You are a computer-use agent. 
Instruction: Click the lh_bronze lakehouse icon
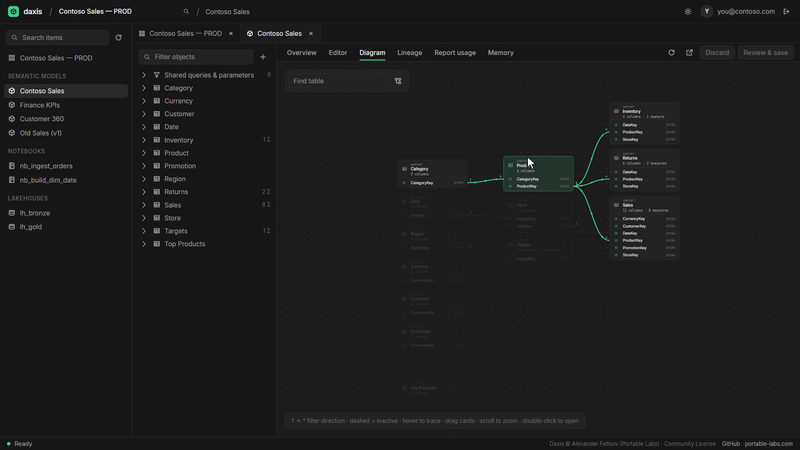(x=12, y=213)
